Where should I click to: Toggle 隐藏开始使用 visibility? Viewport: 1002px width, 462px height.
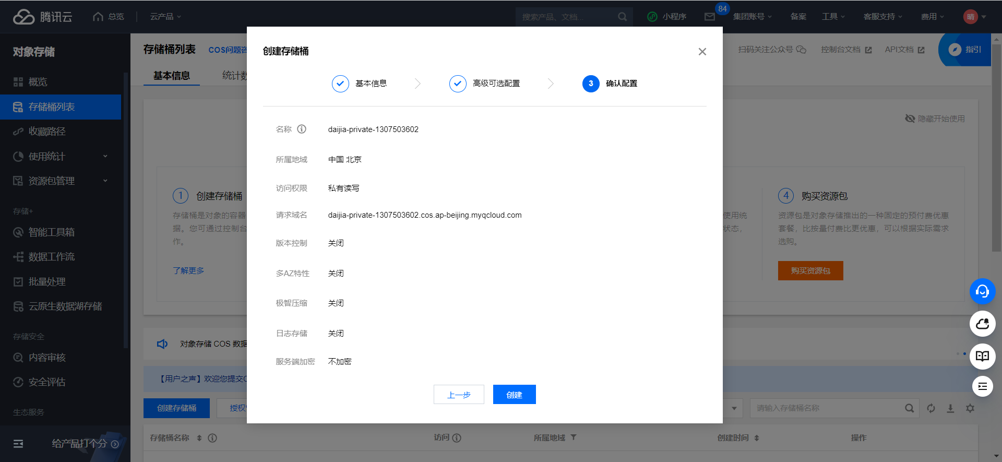tap(935, 119)
